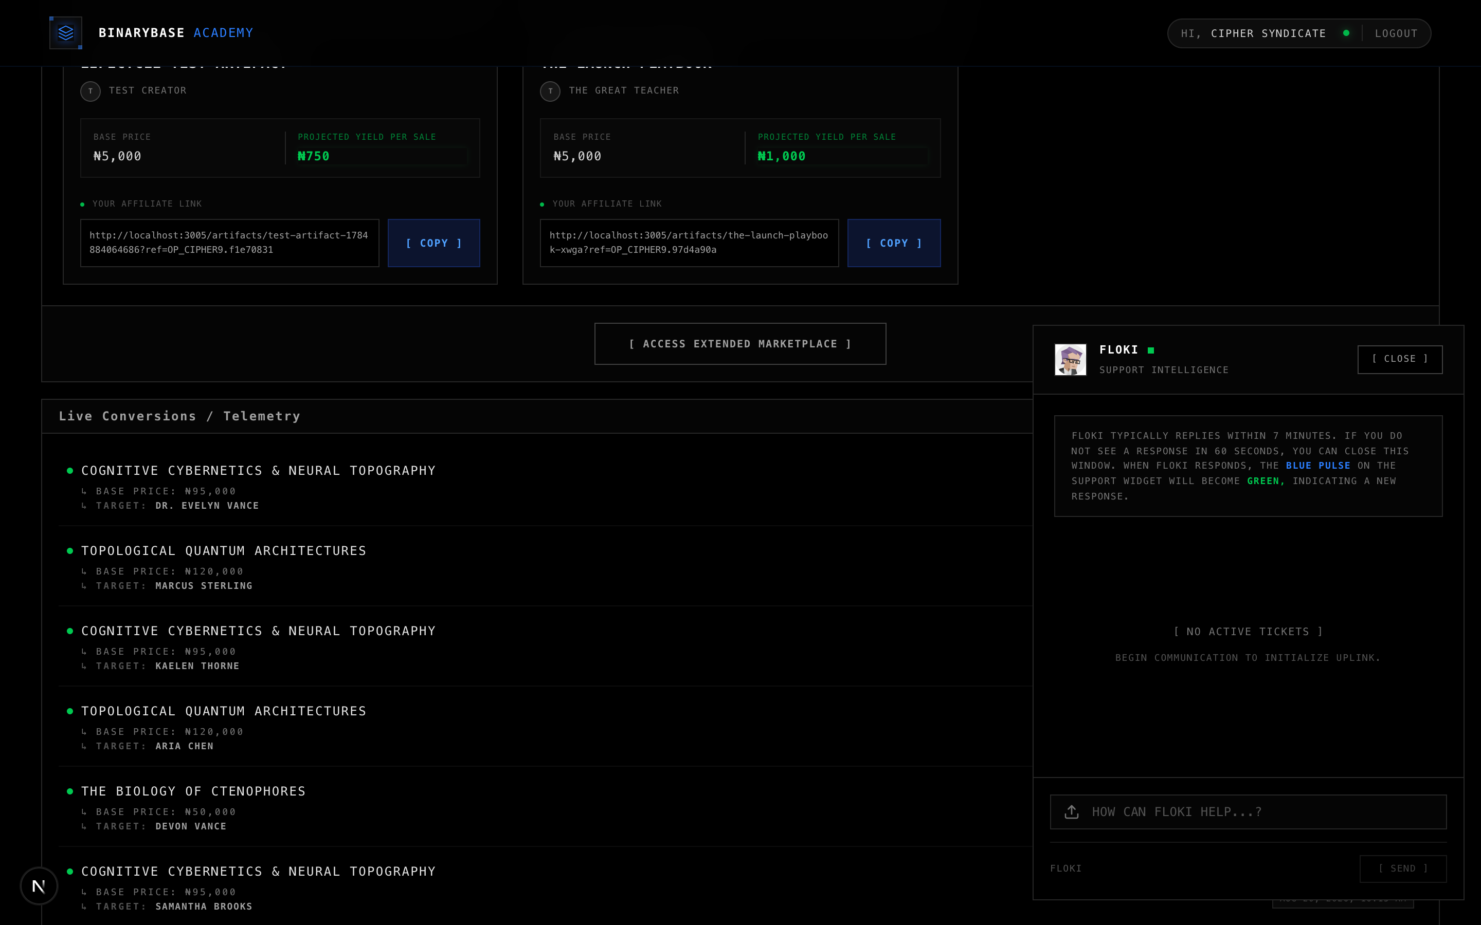1481x925 pixels.
Task: Click The Great Teacher card's ₦5,000 base price
Action: pyautogui.click(x=577, y=156)
